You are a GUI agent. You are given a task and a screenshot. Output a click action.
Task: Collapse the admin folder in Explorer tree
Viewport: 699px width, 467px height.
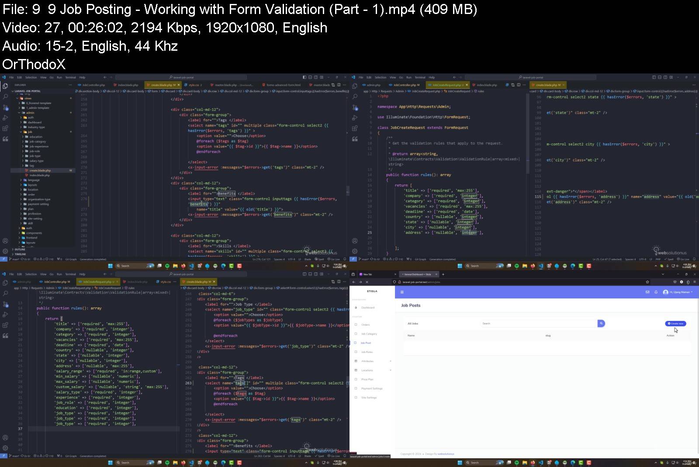(x=19, y=113)
